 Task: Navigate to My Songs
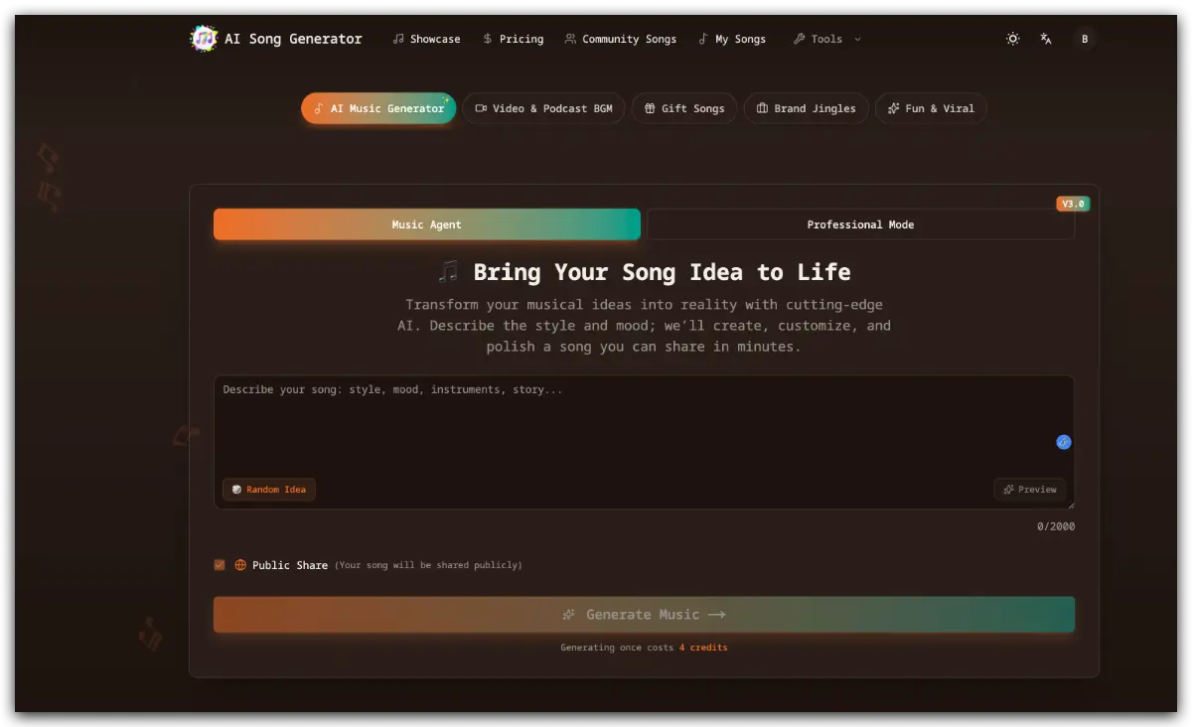pos(733,39)
